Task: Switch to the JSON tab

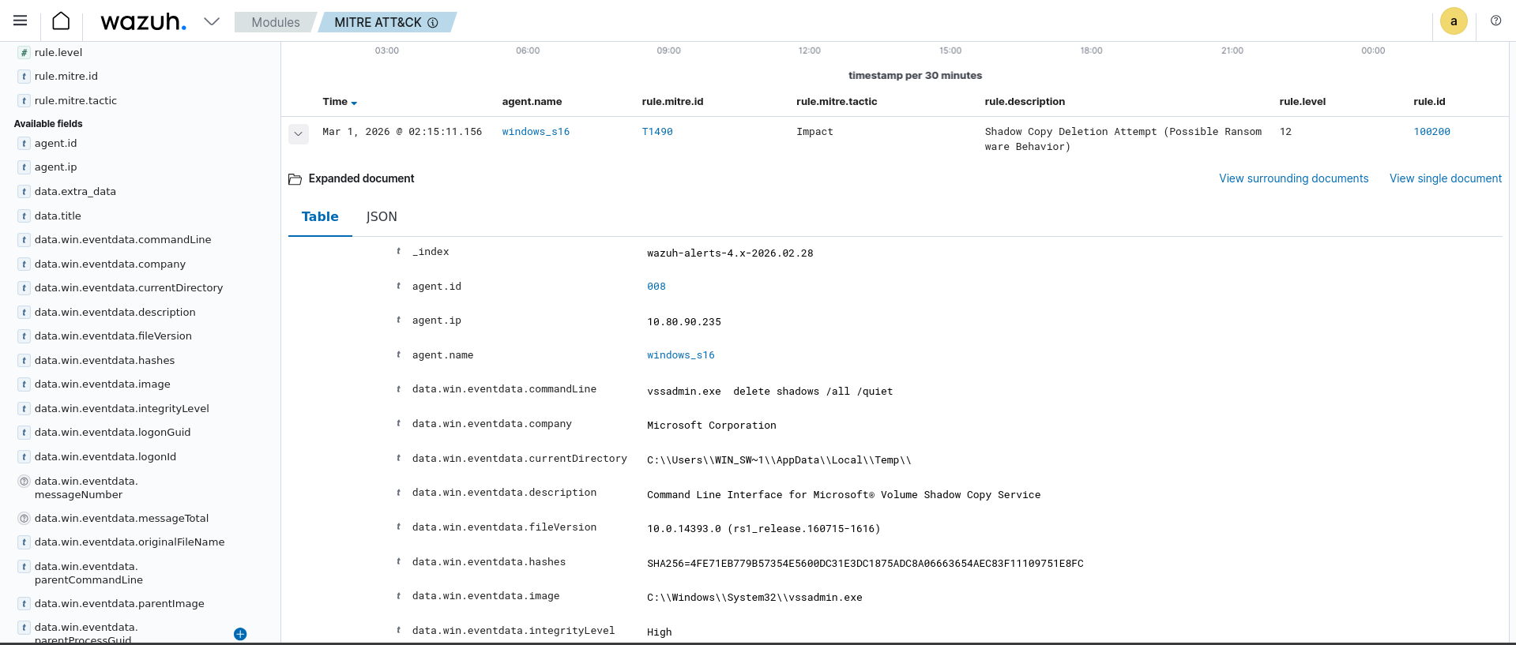Action: tap(382, 216)
